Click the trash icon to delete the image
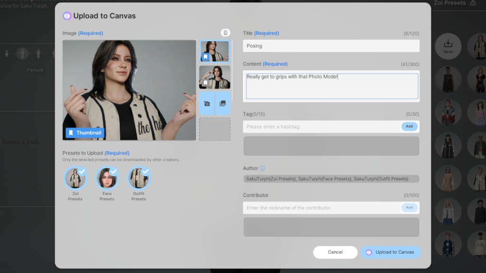Viewport: 486px width, 273px height. [225, 32]
